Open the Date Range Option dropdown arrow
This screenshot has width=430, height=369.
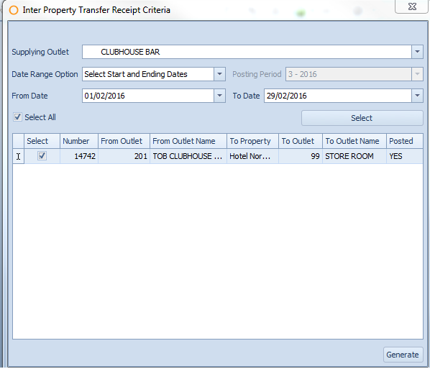[x=219, y=74]
